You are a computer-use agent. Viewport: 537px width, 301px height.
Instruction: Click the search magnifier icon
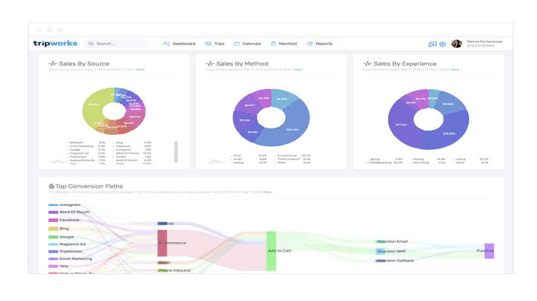pos(91,44)
